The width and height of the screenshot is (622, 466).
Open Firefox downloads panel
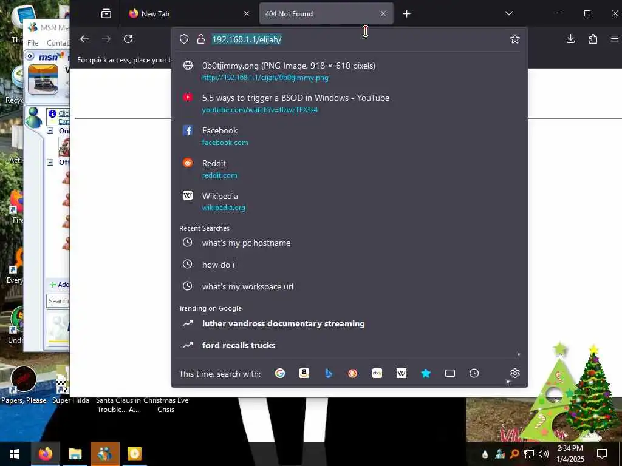570,39
